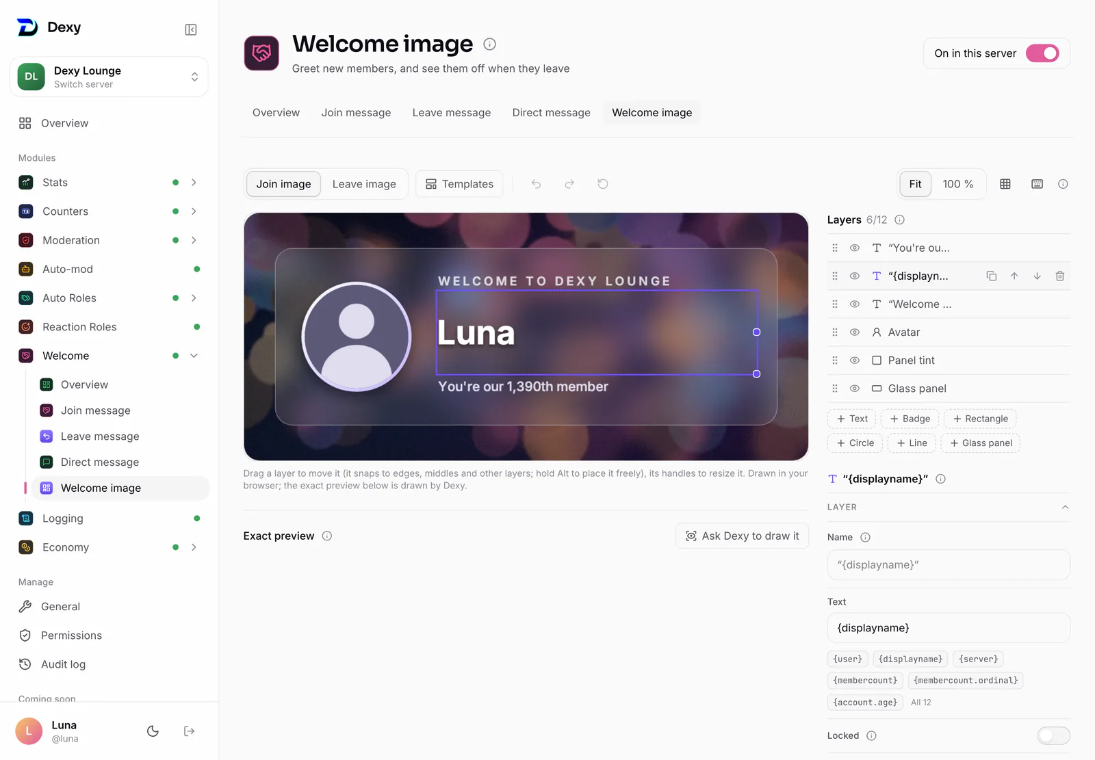The width and height of the screenshot is (1095, 760).
Task: Open the Direct message tab
Action: 551,113
